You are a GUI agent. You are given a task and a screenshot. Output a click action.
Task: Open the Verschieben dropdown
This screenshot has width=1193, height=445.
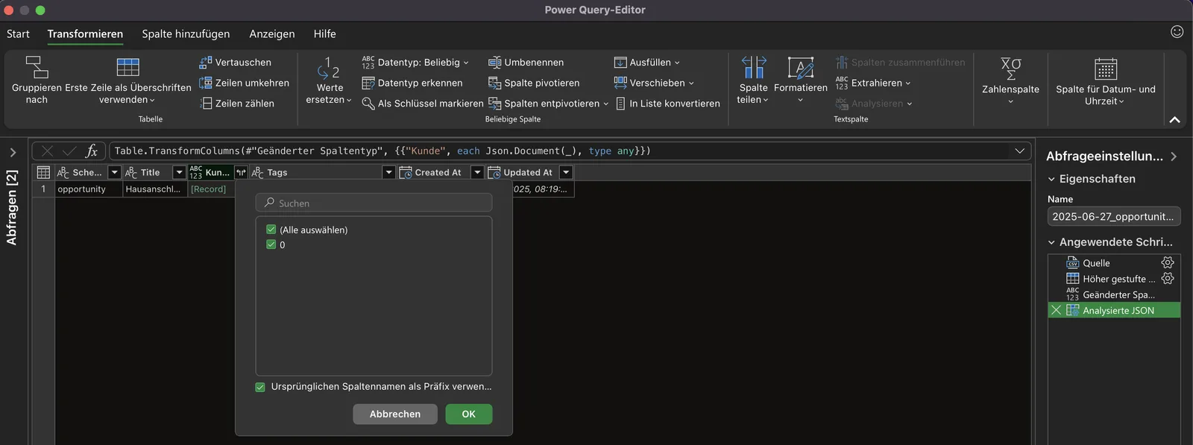point(654,83)
